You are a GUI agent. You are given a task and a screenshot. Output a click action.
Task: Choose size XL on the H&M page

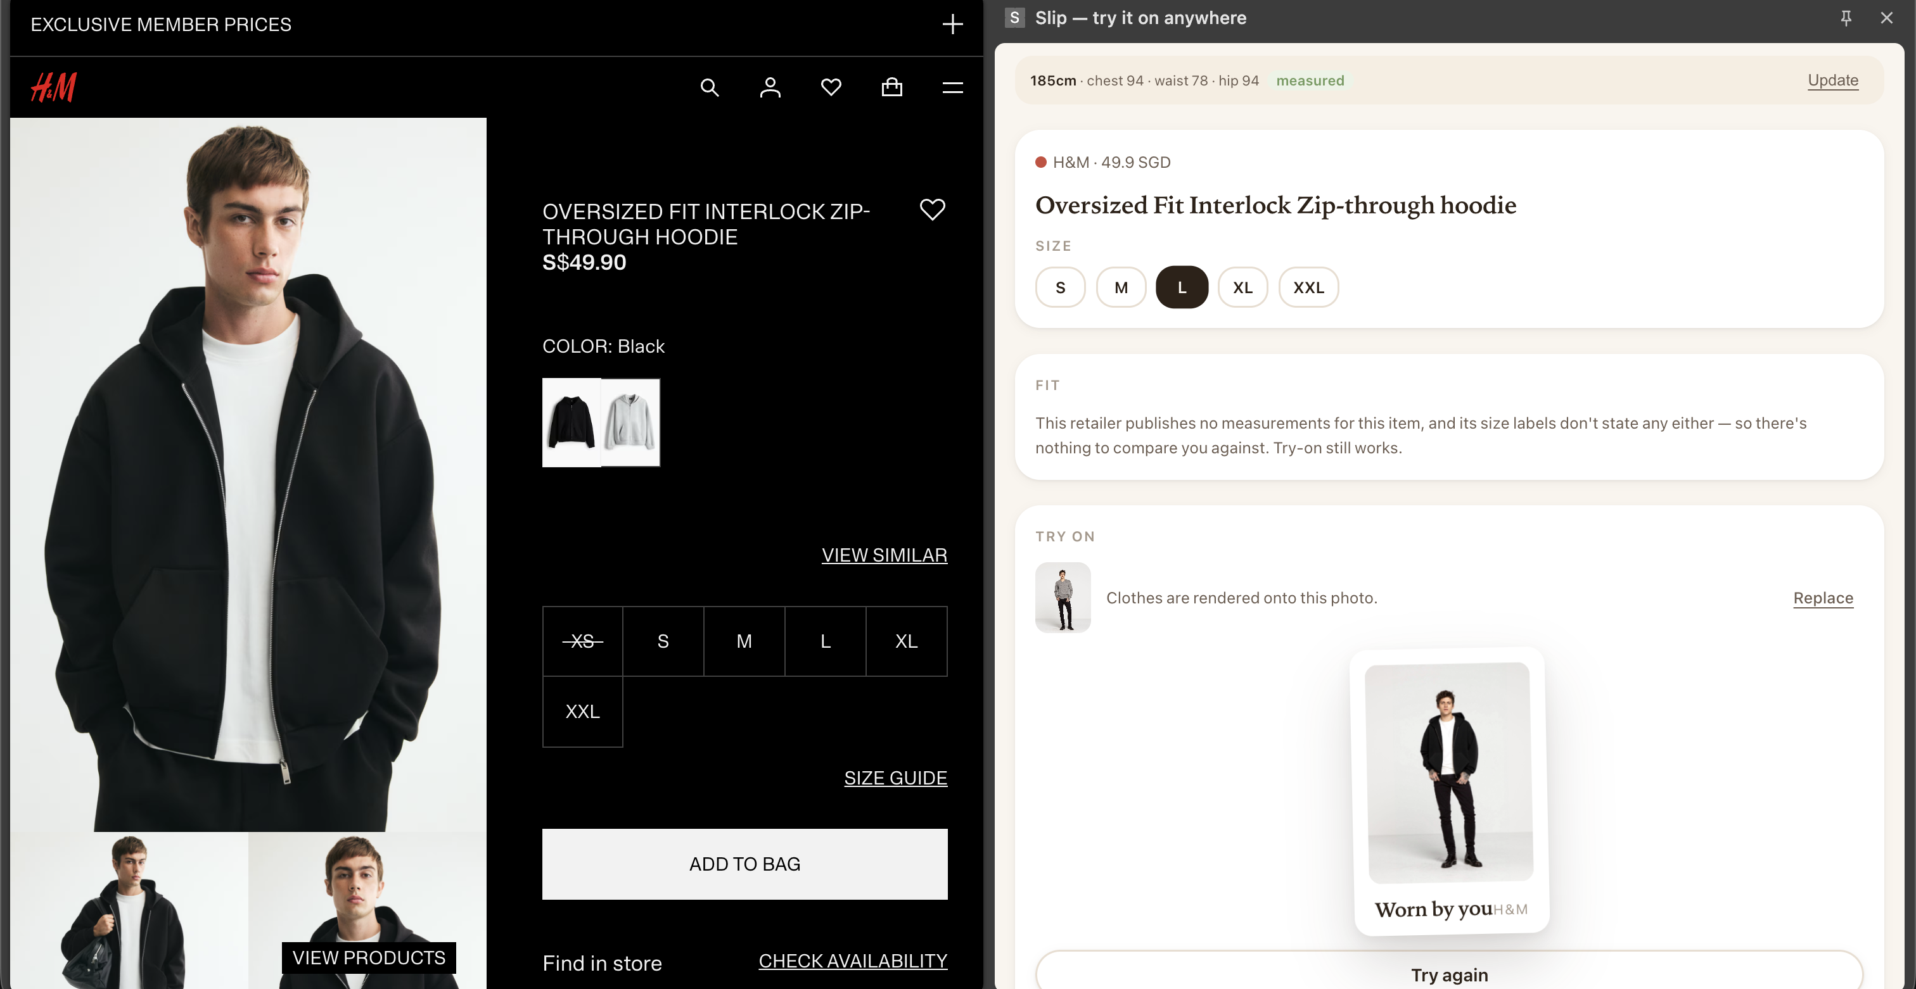(x=906, y=641)
